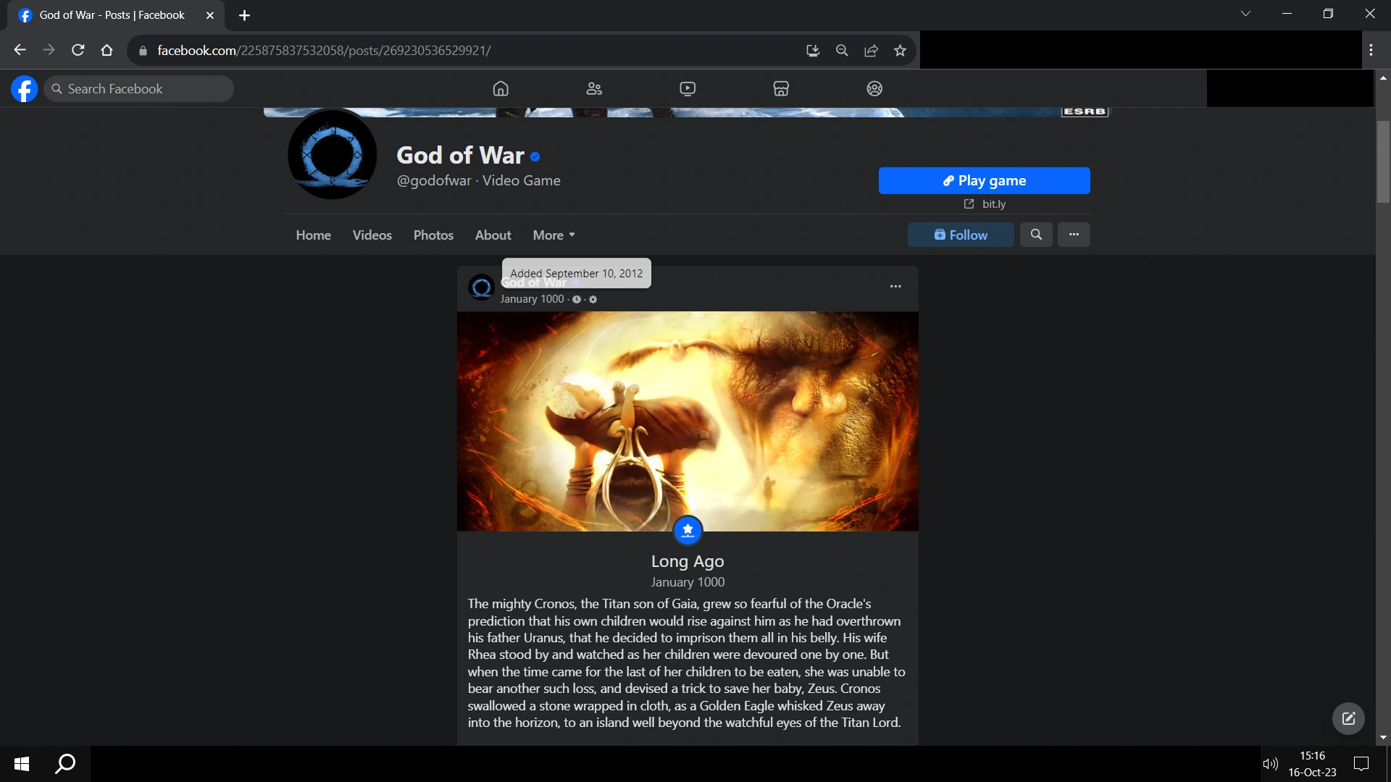Image resolution: width=1391 pixels, height=782 pixels.
Task: Open Facebook Home icon in top navigation
Action: tap(501, 88)
